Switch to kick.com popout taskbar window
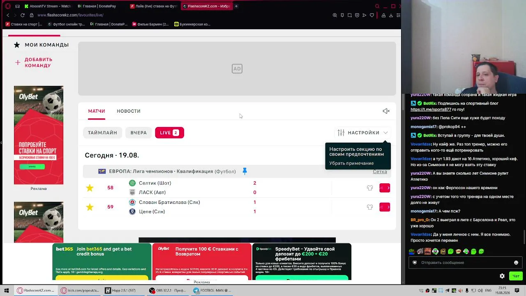This screenshot has width=526, height=296. [x=80, y=291]
